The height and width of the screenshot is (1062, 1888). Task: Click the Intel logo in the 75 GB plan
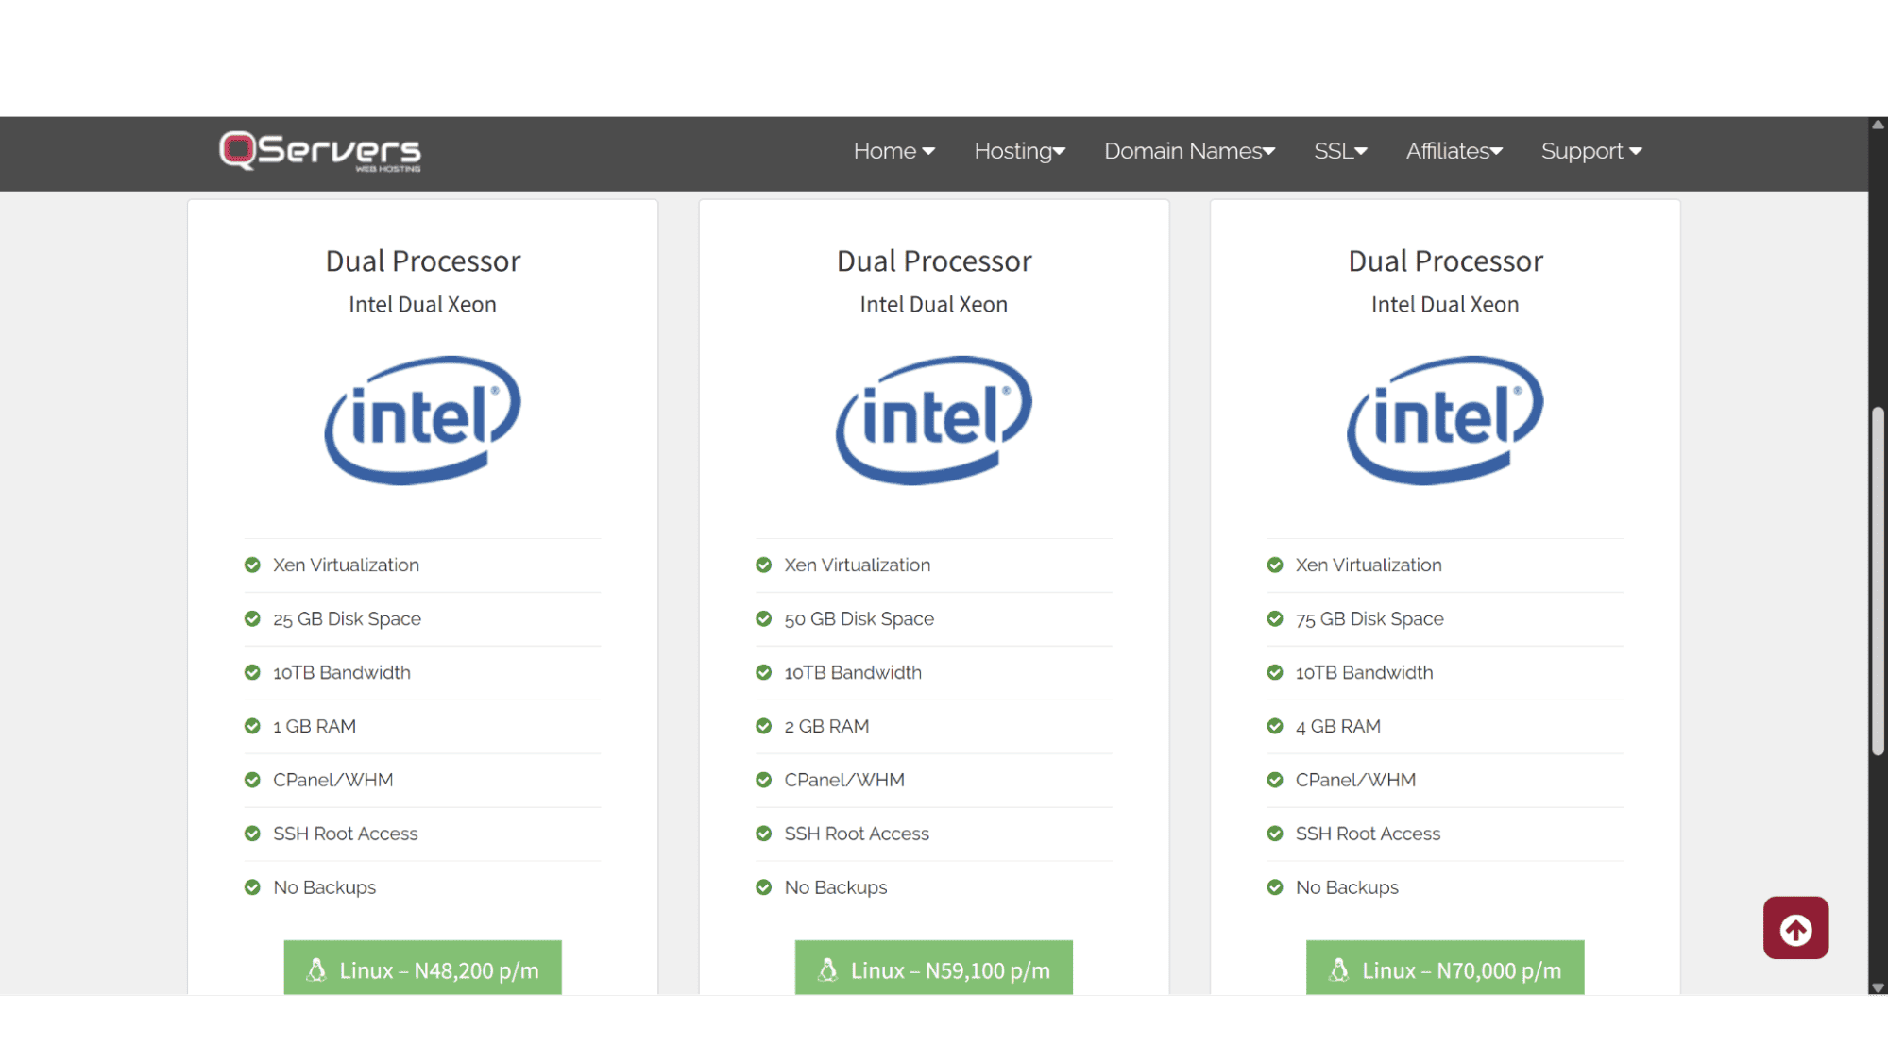(1445, 420)
